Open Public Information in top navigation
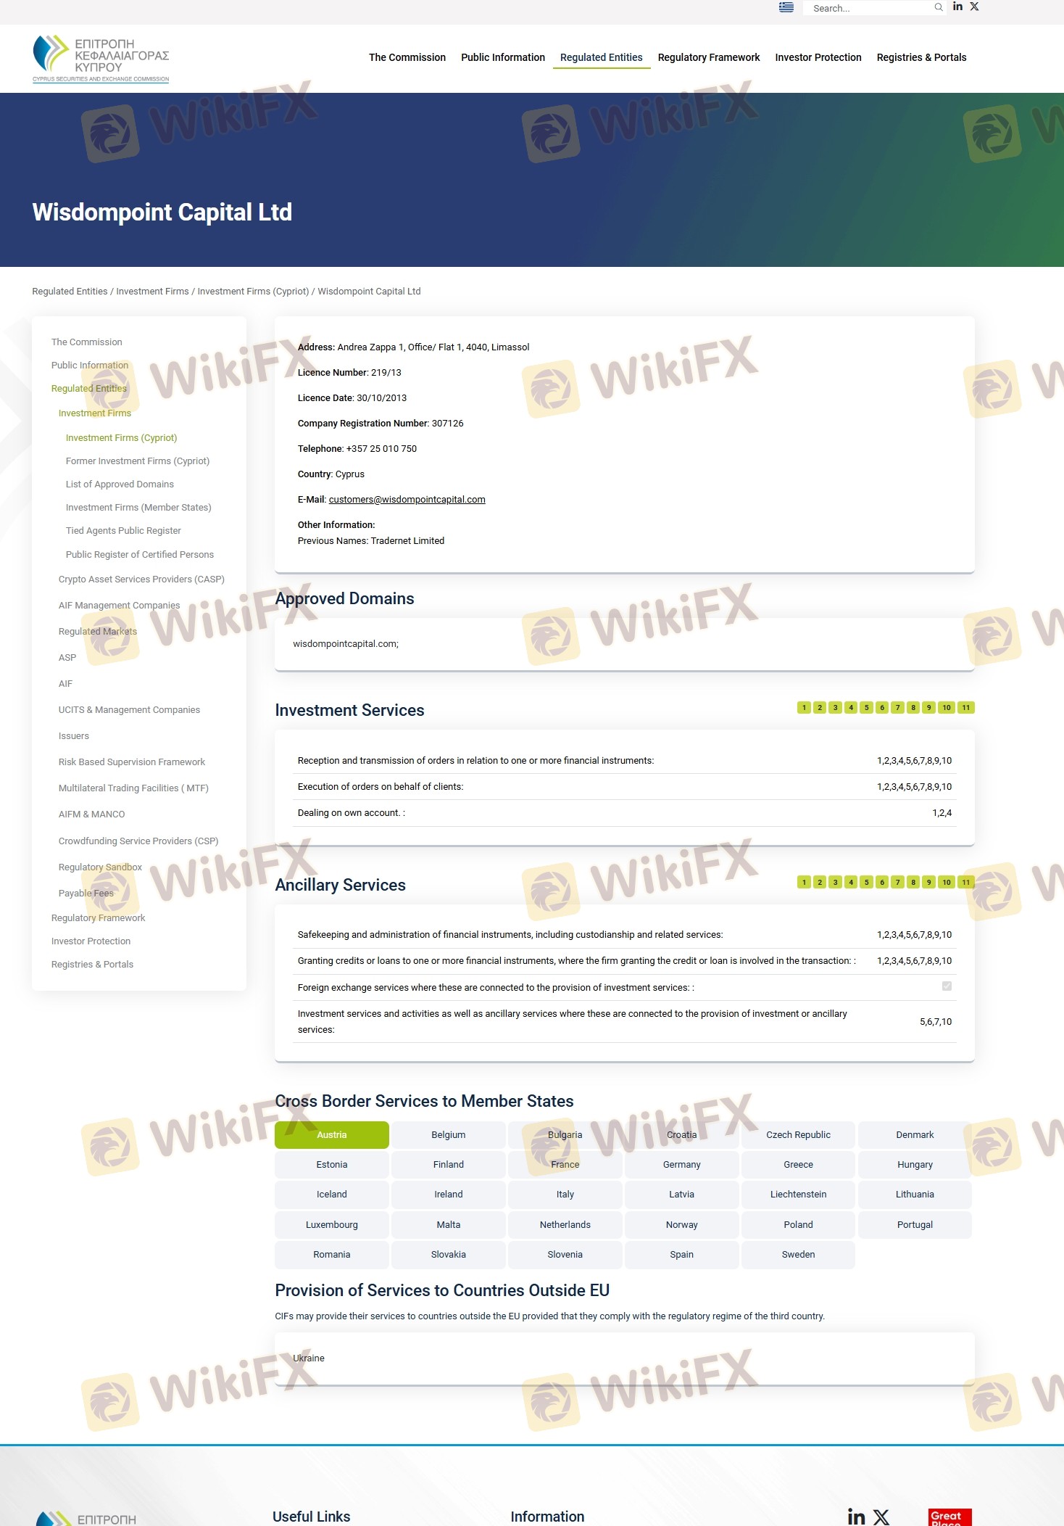The width and height of the screenshot is (1064, 1526). [503, 57]
